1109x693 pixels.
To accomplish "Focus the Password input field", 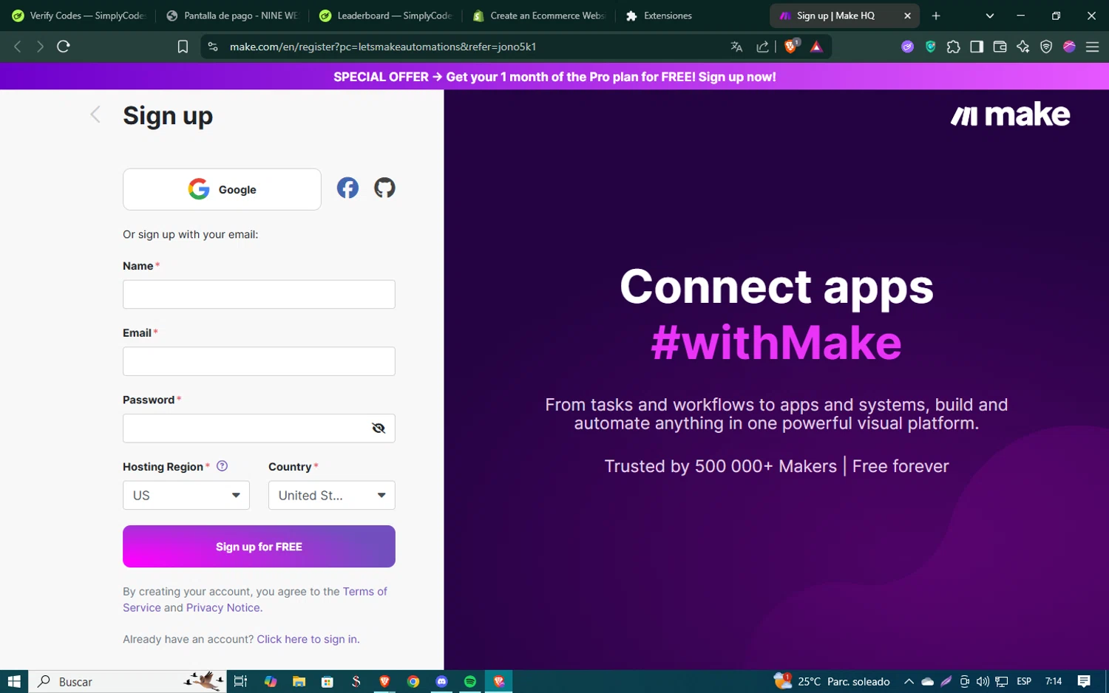I will coord(259,428).
